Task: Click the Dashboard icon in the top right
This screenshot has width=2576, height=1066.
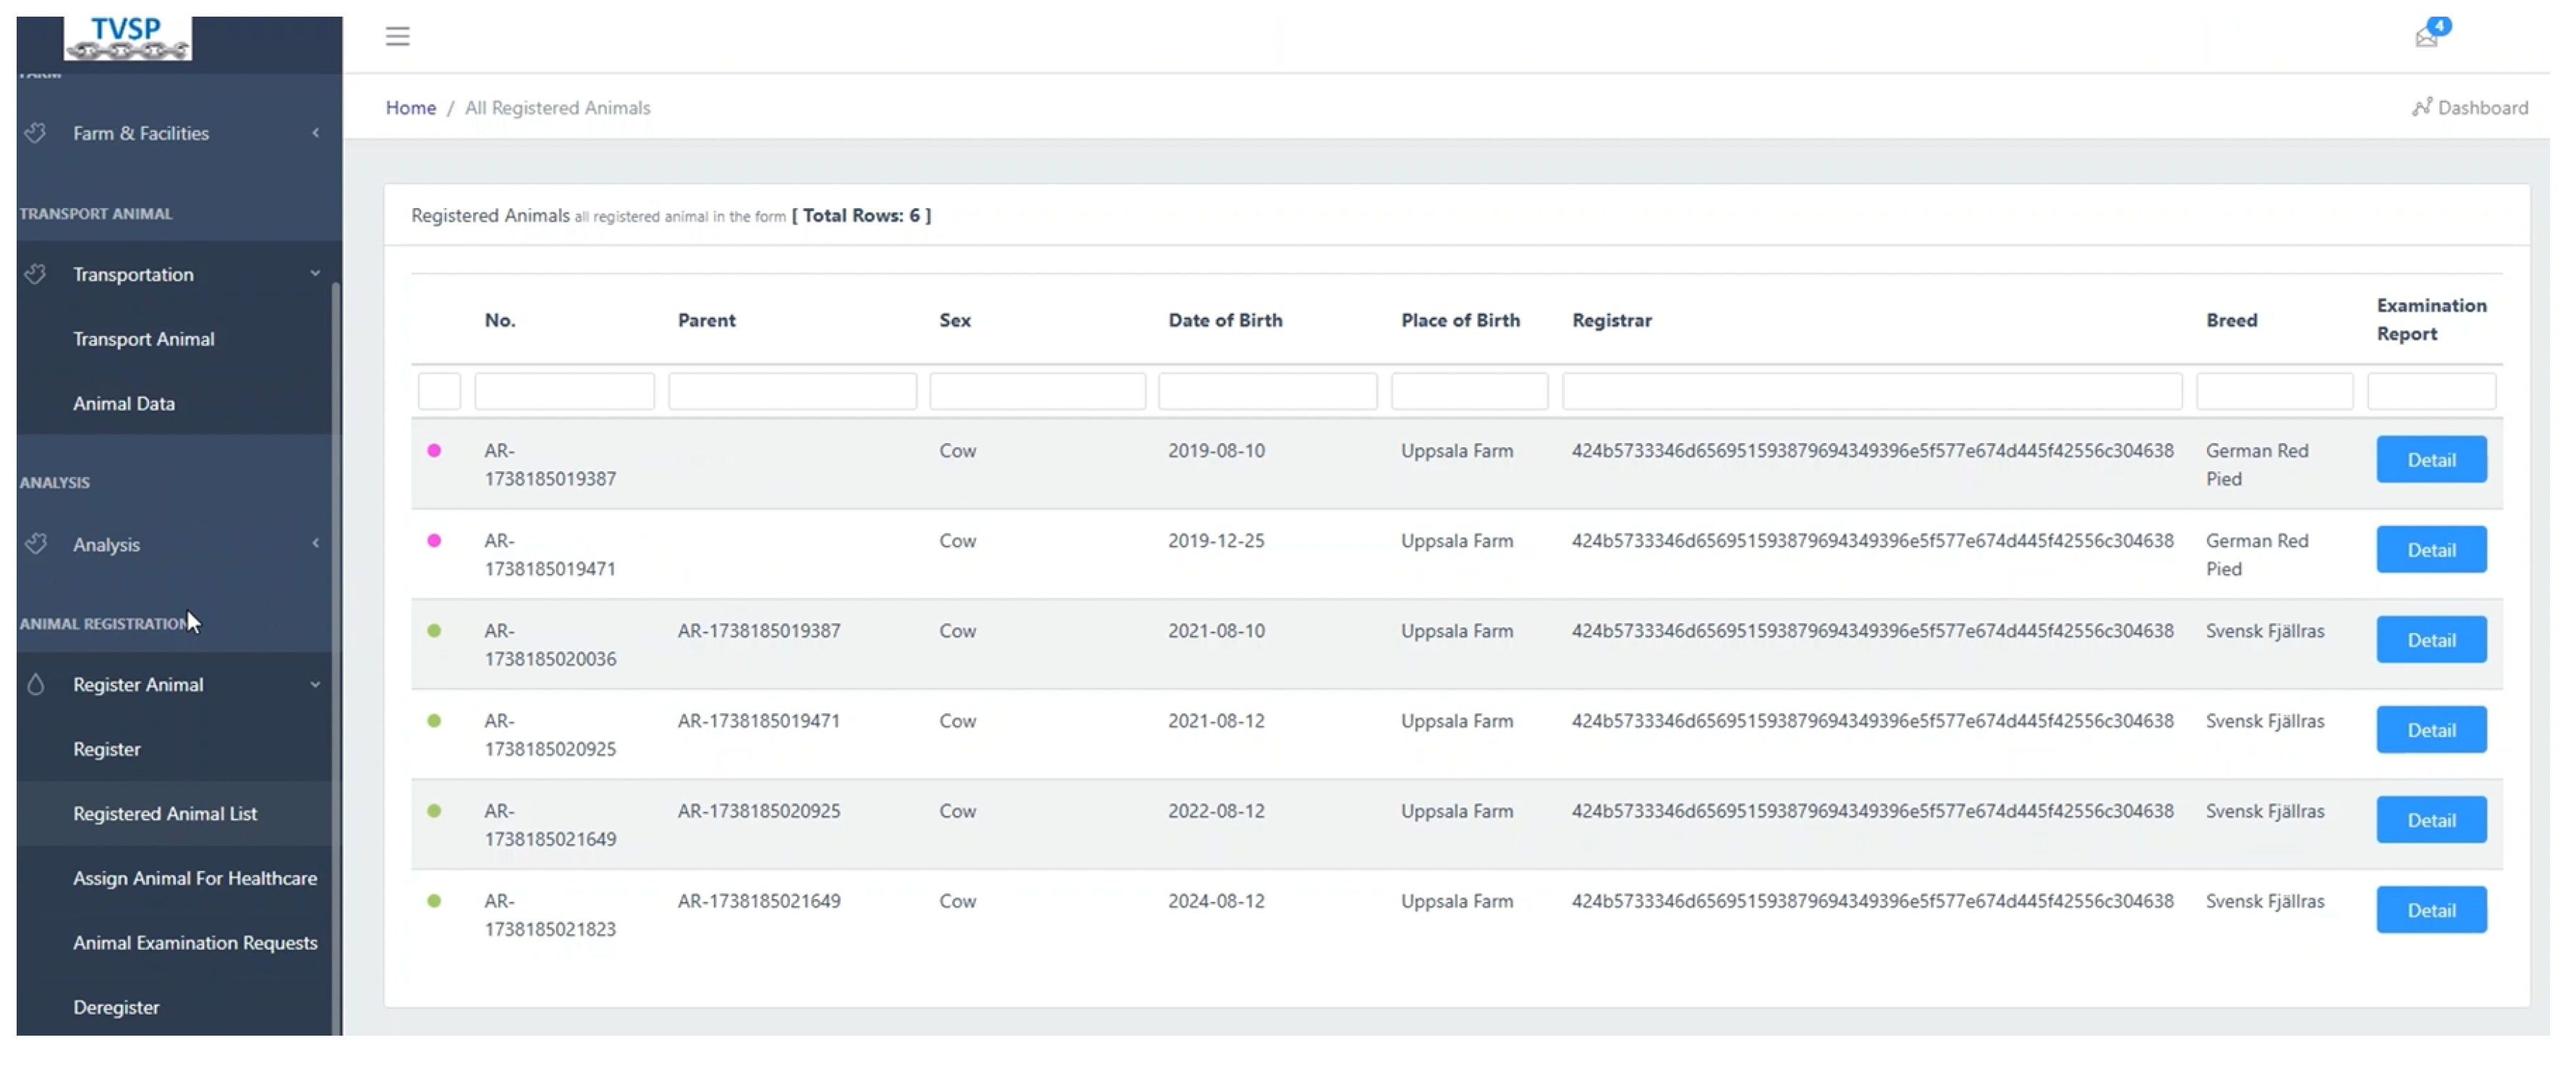Action: coord(2421,107)
